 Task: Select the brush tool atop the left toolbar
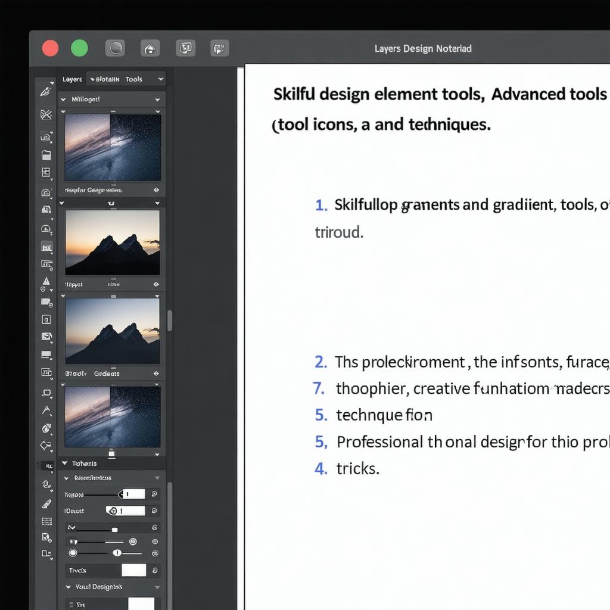click(46, 92)
